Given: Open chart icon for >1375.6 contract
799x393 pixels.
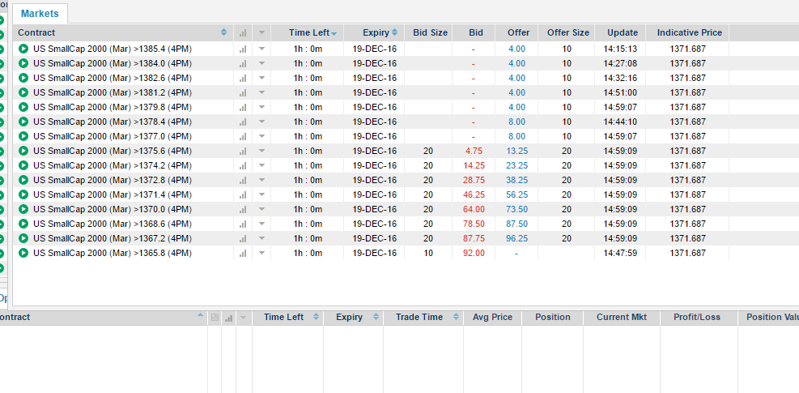Looking at the screenshot, I should click(243, 151).
